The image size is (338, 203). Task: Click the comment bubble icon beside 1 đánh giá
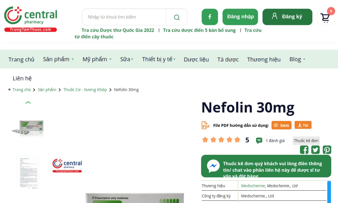click(x=259, y=141)
